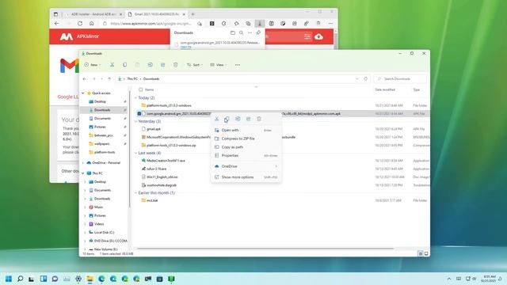Image resolution: width=507 pixels, height=285 pixels.
Task: Click This PC in address breadcrumb
Action: pos(132,79)
